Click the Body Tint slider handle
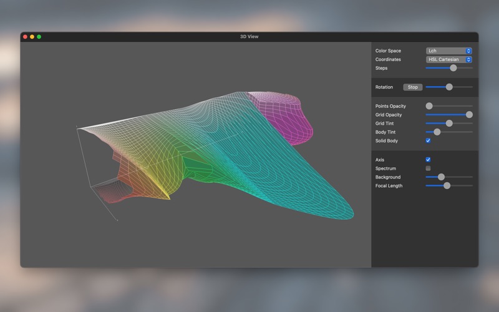The image size is (499, 312). [x=437, y=132]
